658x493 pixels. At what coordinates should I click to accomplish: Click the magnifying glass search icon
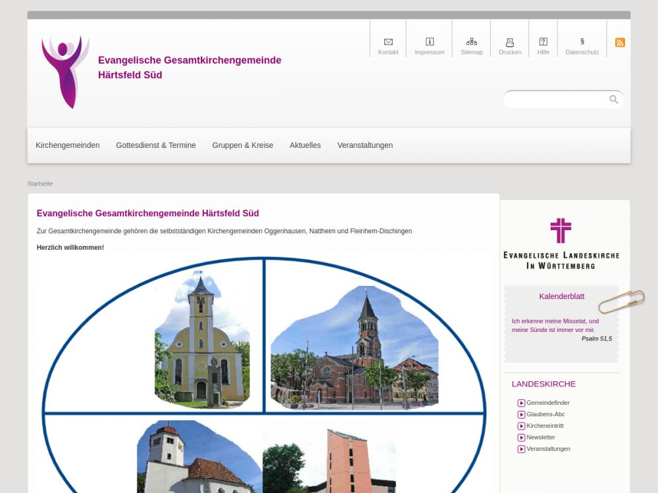pyautogui.click(x=614, y=100)
